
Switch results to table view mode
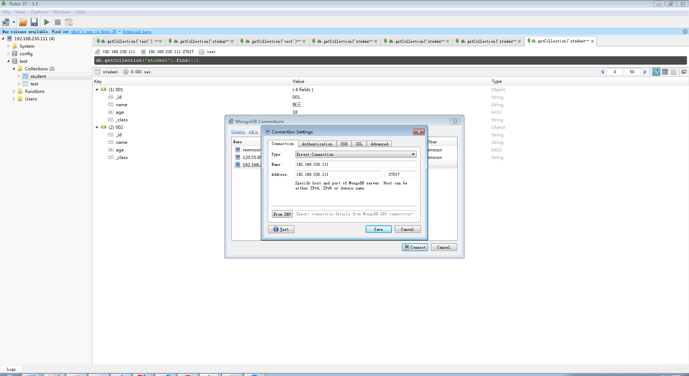coord(665,72)
